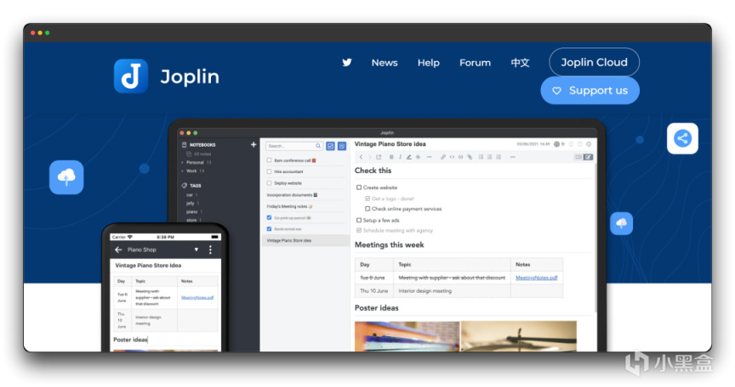The width and height of the screenshot is (735, 387).
Task: Click the Support us button
Action: [590, 90]
